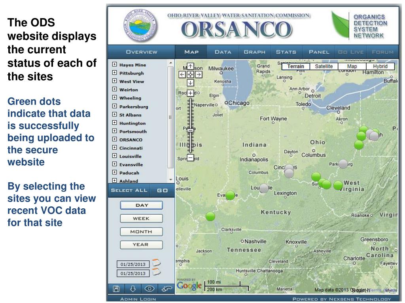Viewport: 405px width, 303px height.
Task: Expand the Weirton site entry
Action: 114,89
